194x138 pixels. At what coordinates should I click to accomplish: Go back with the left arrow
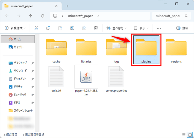[7, 16]
